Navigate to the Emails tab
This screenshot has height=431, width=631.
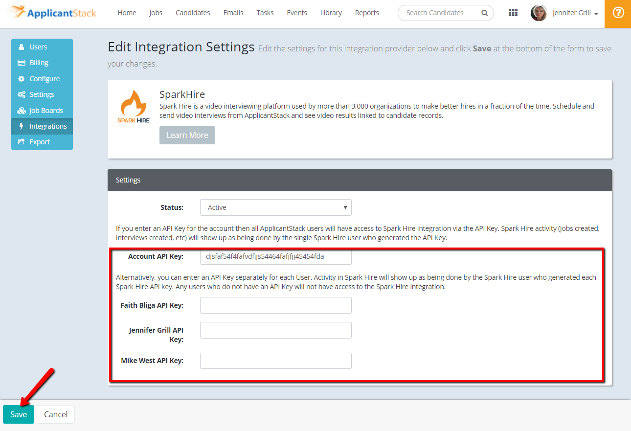pyautogui.click(x=233, y=13)
